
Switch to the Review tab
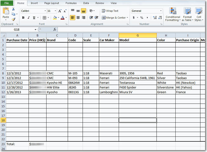[100, 3]
